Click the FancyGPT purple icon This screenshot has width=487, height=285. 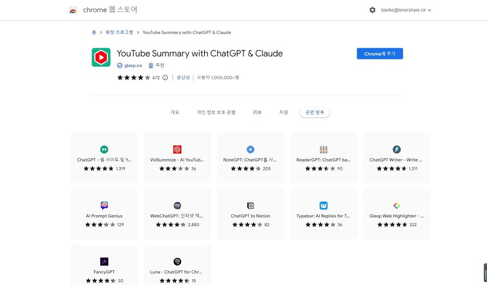click(104, 261)
